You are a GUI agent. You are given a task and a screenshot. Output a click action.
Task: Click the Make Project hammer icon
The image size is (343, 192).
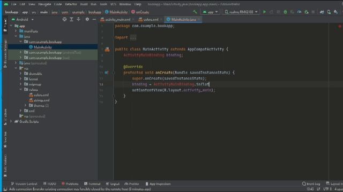[195, 12]
